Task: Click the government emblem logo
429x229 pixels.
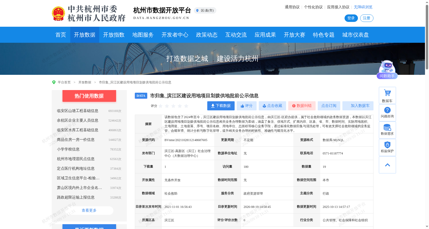Action: click(x=58, y=14)
